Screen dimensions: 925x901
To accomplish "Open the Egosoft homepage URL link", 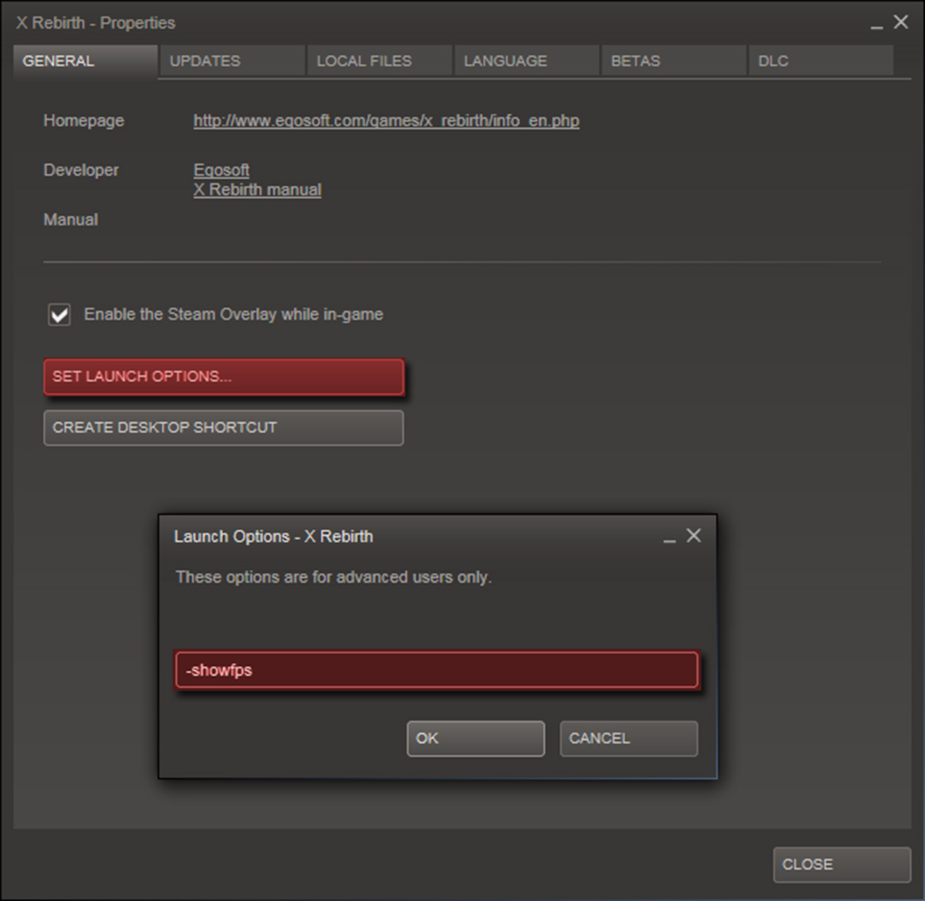I will coord(386,120).
